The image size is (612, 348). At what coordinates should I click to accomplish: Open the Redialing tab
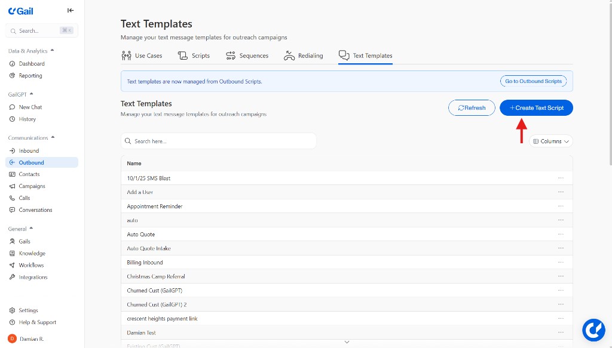303,55
